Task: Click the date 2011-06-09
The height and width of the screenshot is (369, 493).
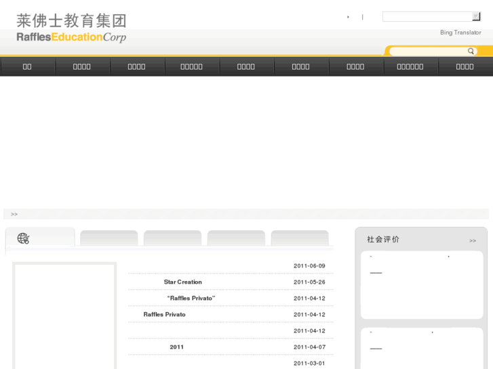Action: click(x=309, y=266)
